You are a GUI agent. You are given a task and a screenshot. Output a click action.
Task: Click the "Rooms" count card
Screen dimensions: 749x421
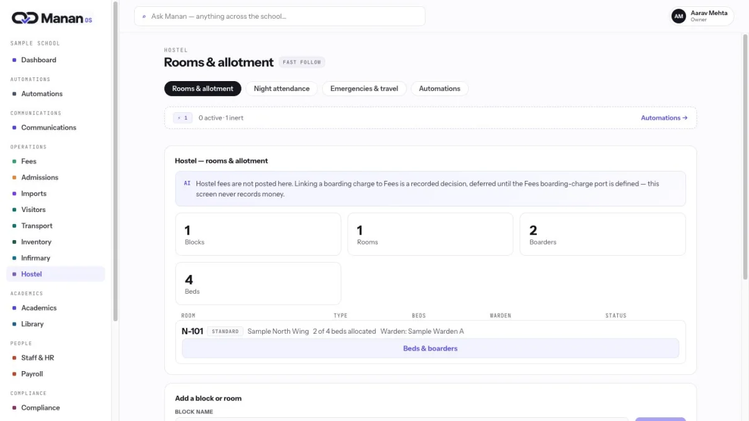430,234
